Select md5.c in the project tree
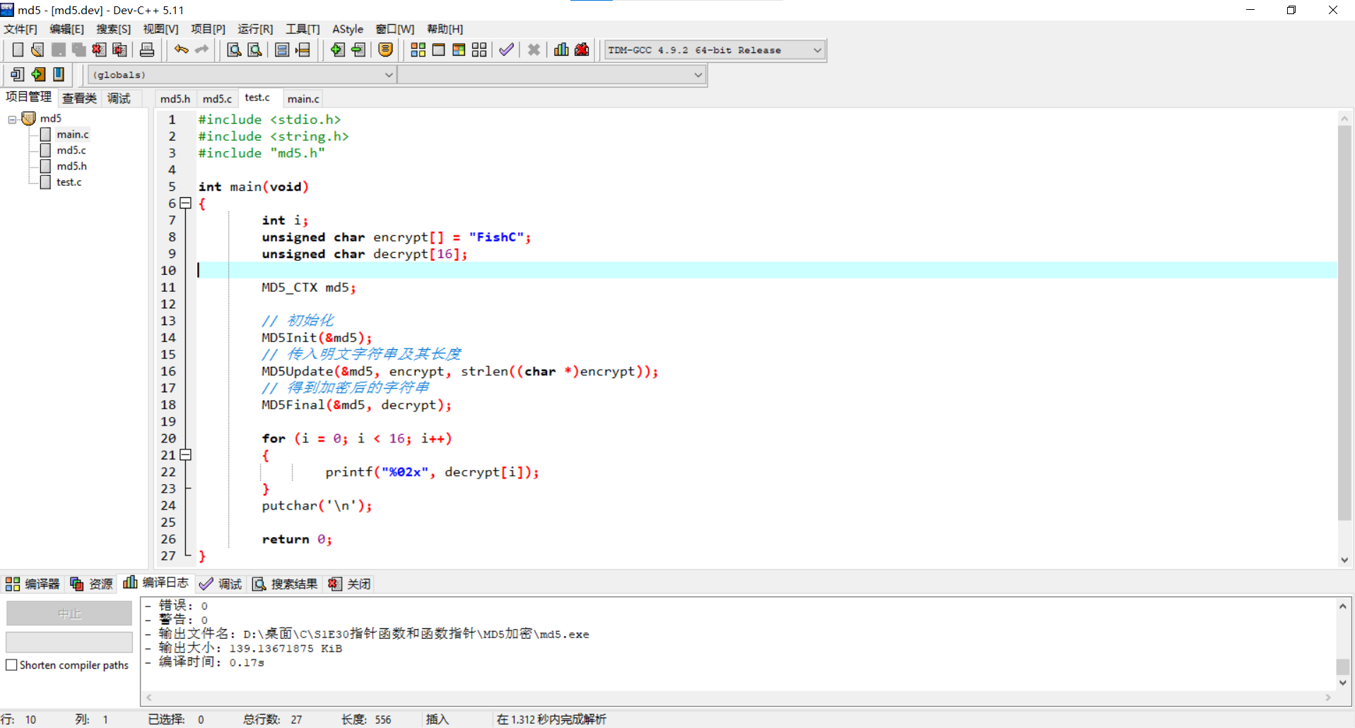 [71, 151]
